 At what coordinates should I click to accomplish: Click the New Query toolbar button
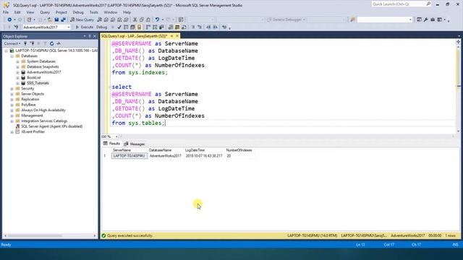click(82, 19)
